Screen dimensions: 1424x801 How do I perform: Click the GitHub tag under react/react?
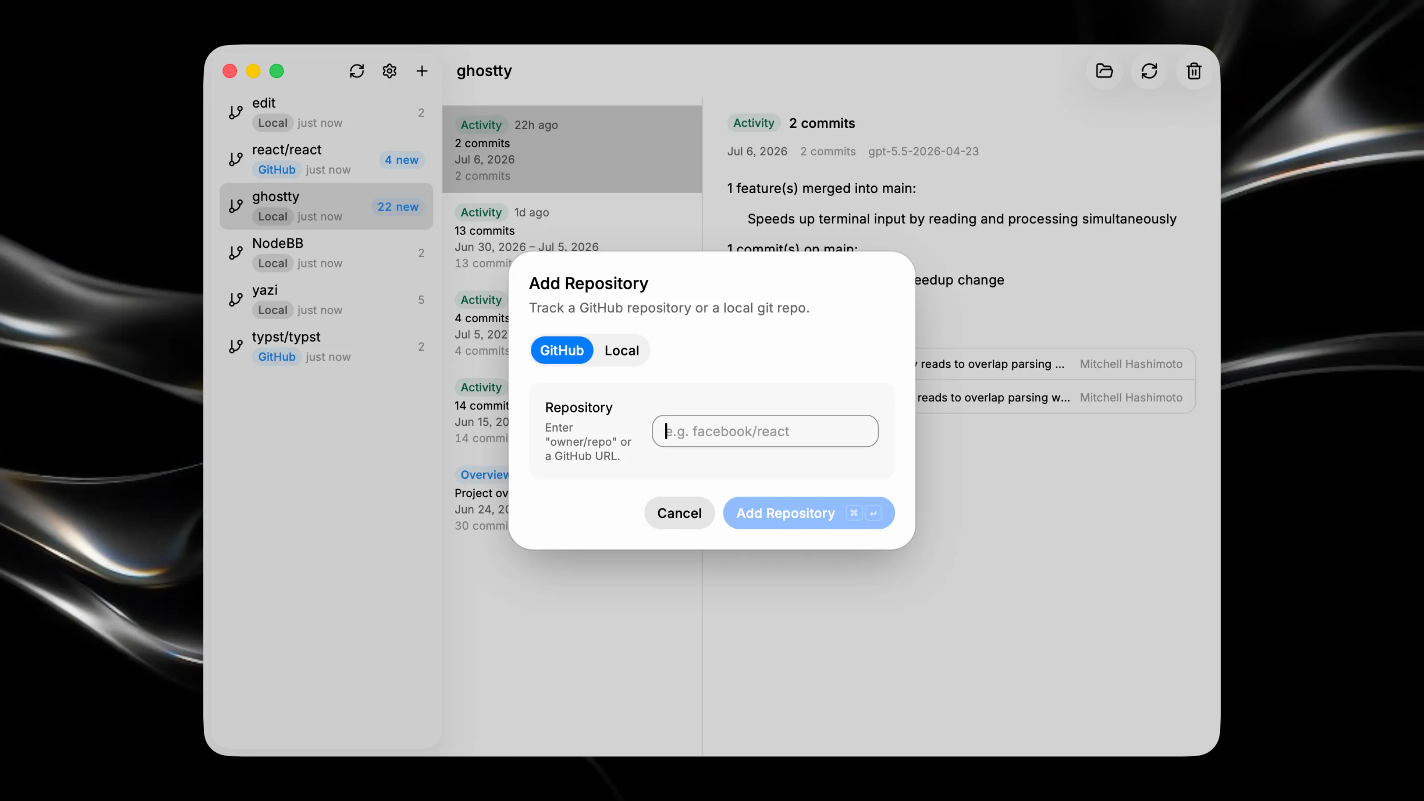(276, 170)
